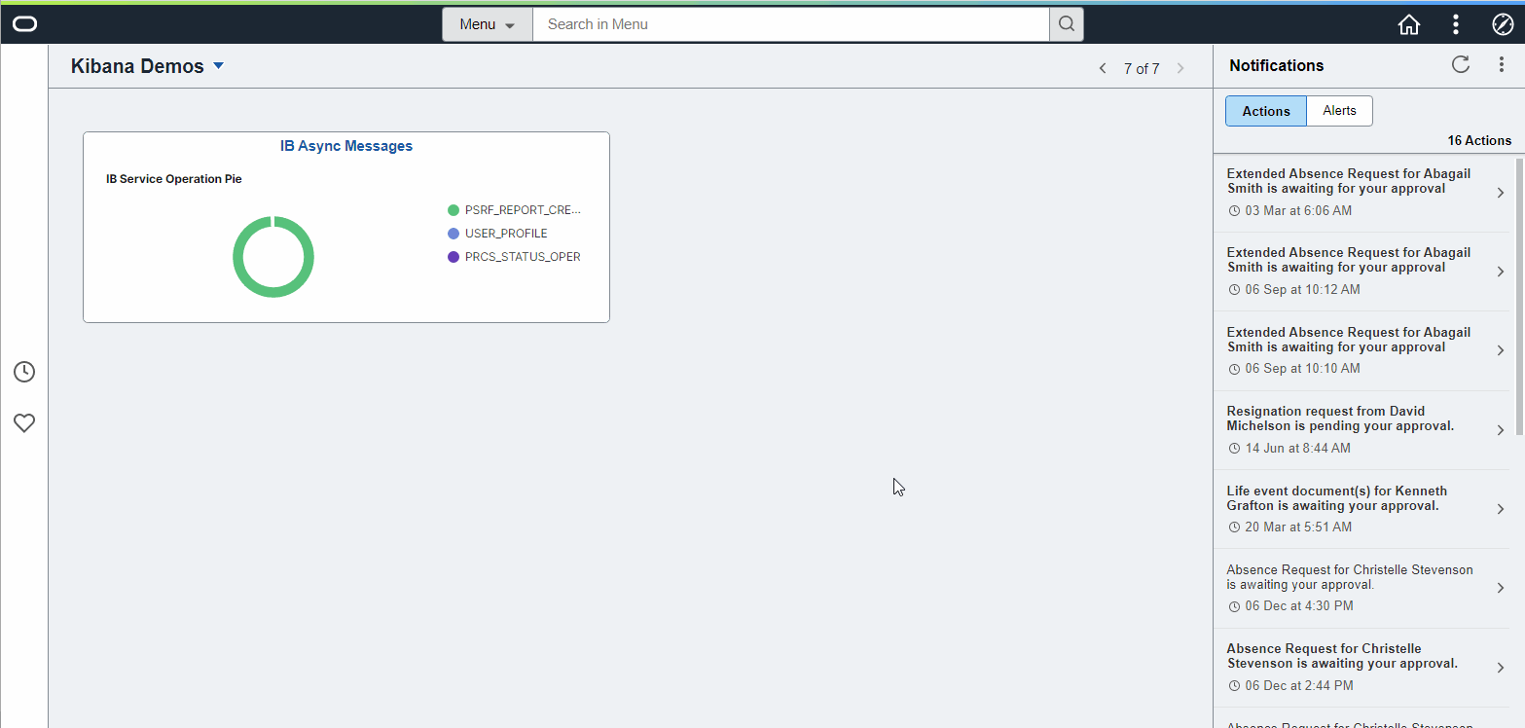Click green PSRF_REPORT_CRE legend dot

(454, 210)
